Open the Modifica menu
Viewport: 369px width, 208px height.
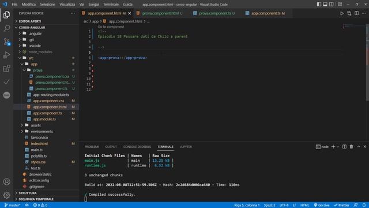click(29, 4)
